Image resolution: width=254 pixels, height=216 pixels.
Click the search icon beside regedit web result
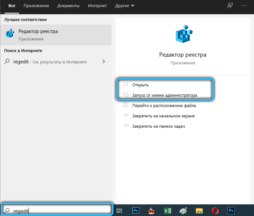pos(7,61)
